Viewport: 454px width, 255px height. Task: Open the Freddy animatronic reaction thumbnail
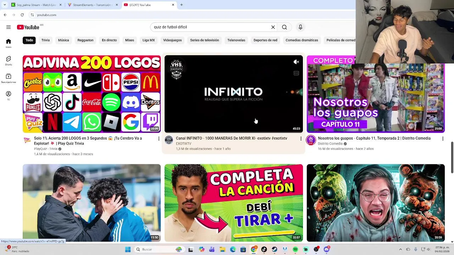tap(376, 203)
